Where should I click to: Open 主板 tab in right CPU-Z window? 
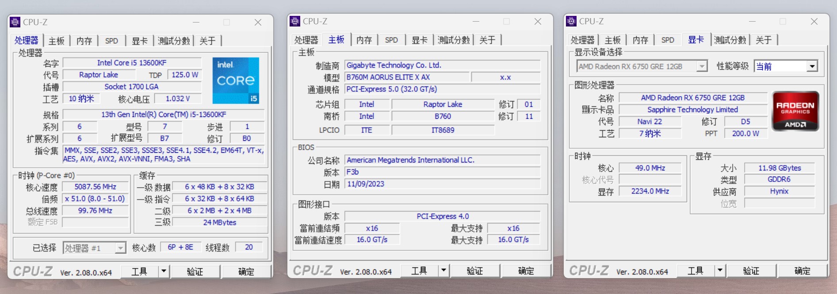tap(613, 40)
